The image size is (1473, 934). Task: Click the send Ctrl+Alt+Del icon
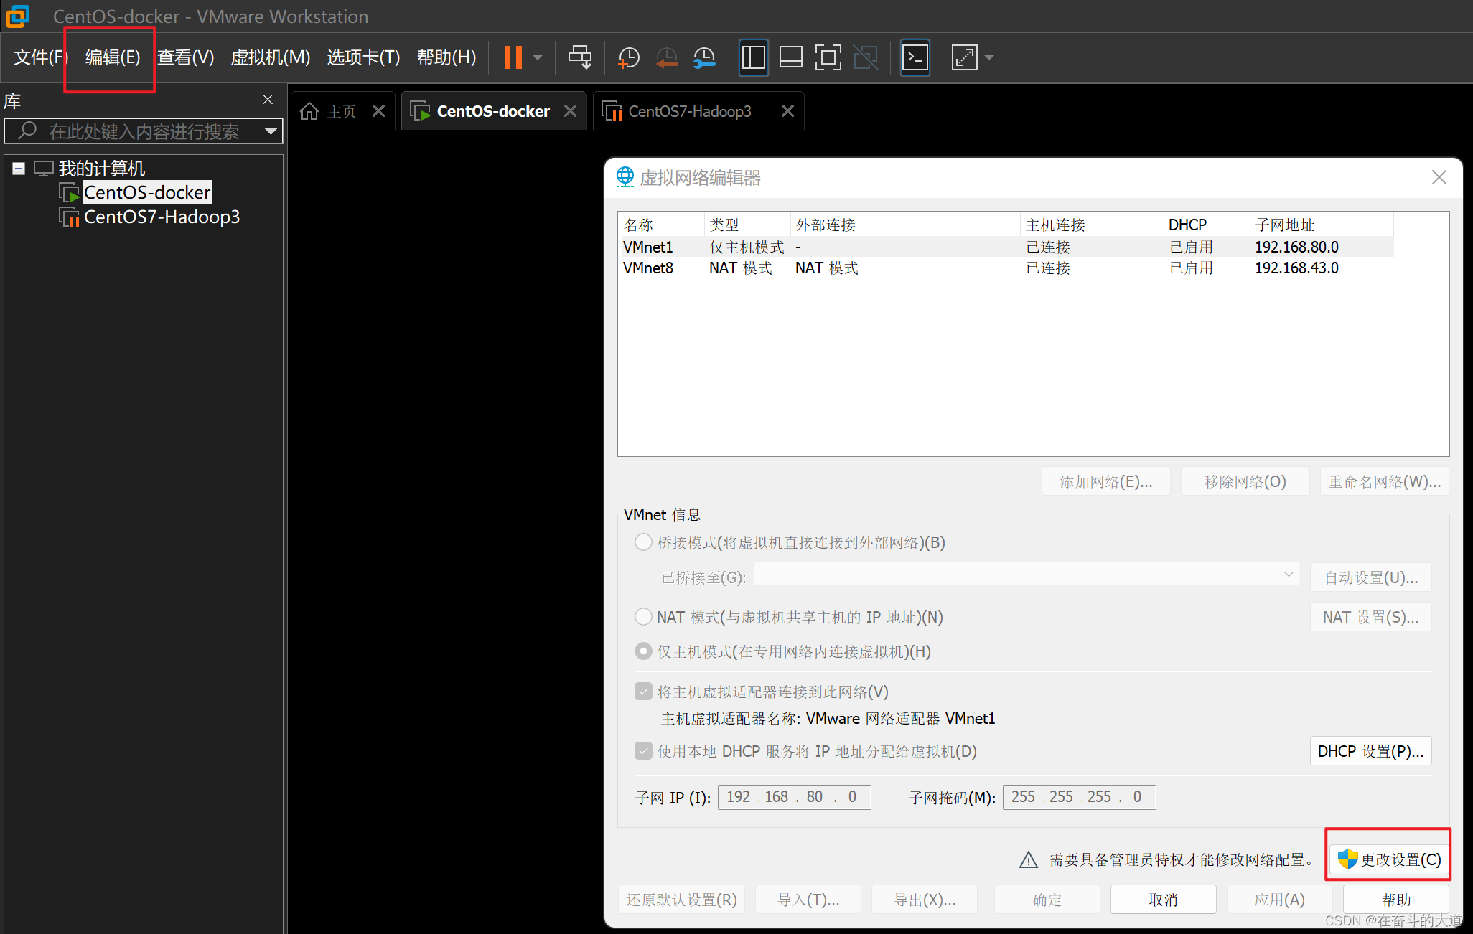580,57
